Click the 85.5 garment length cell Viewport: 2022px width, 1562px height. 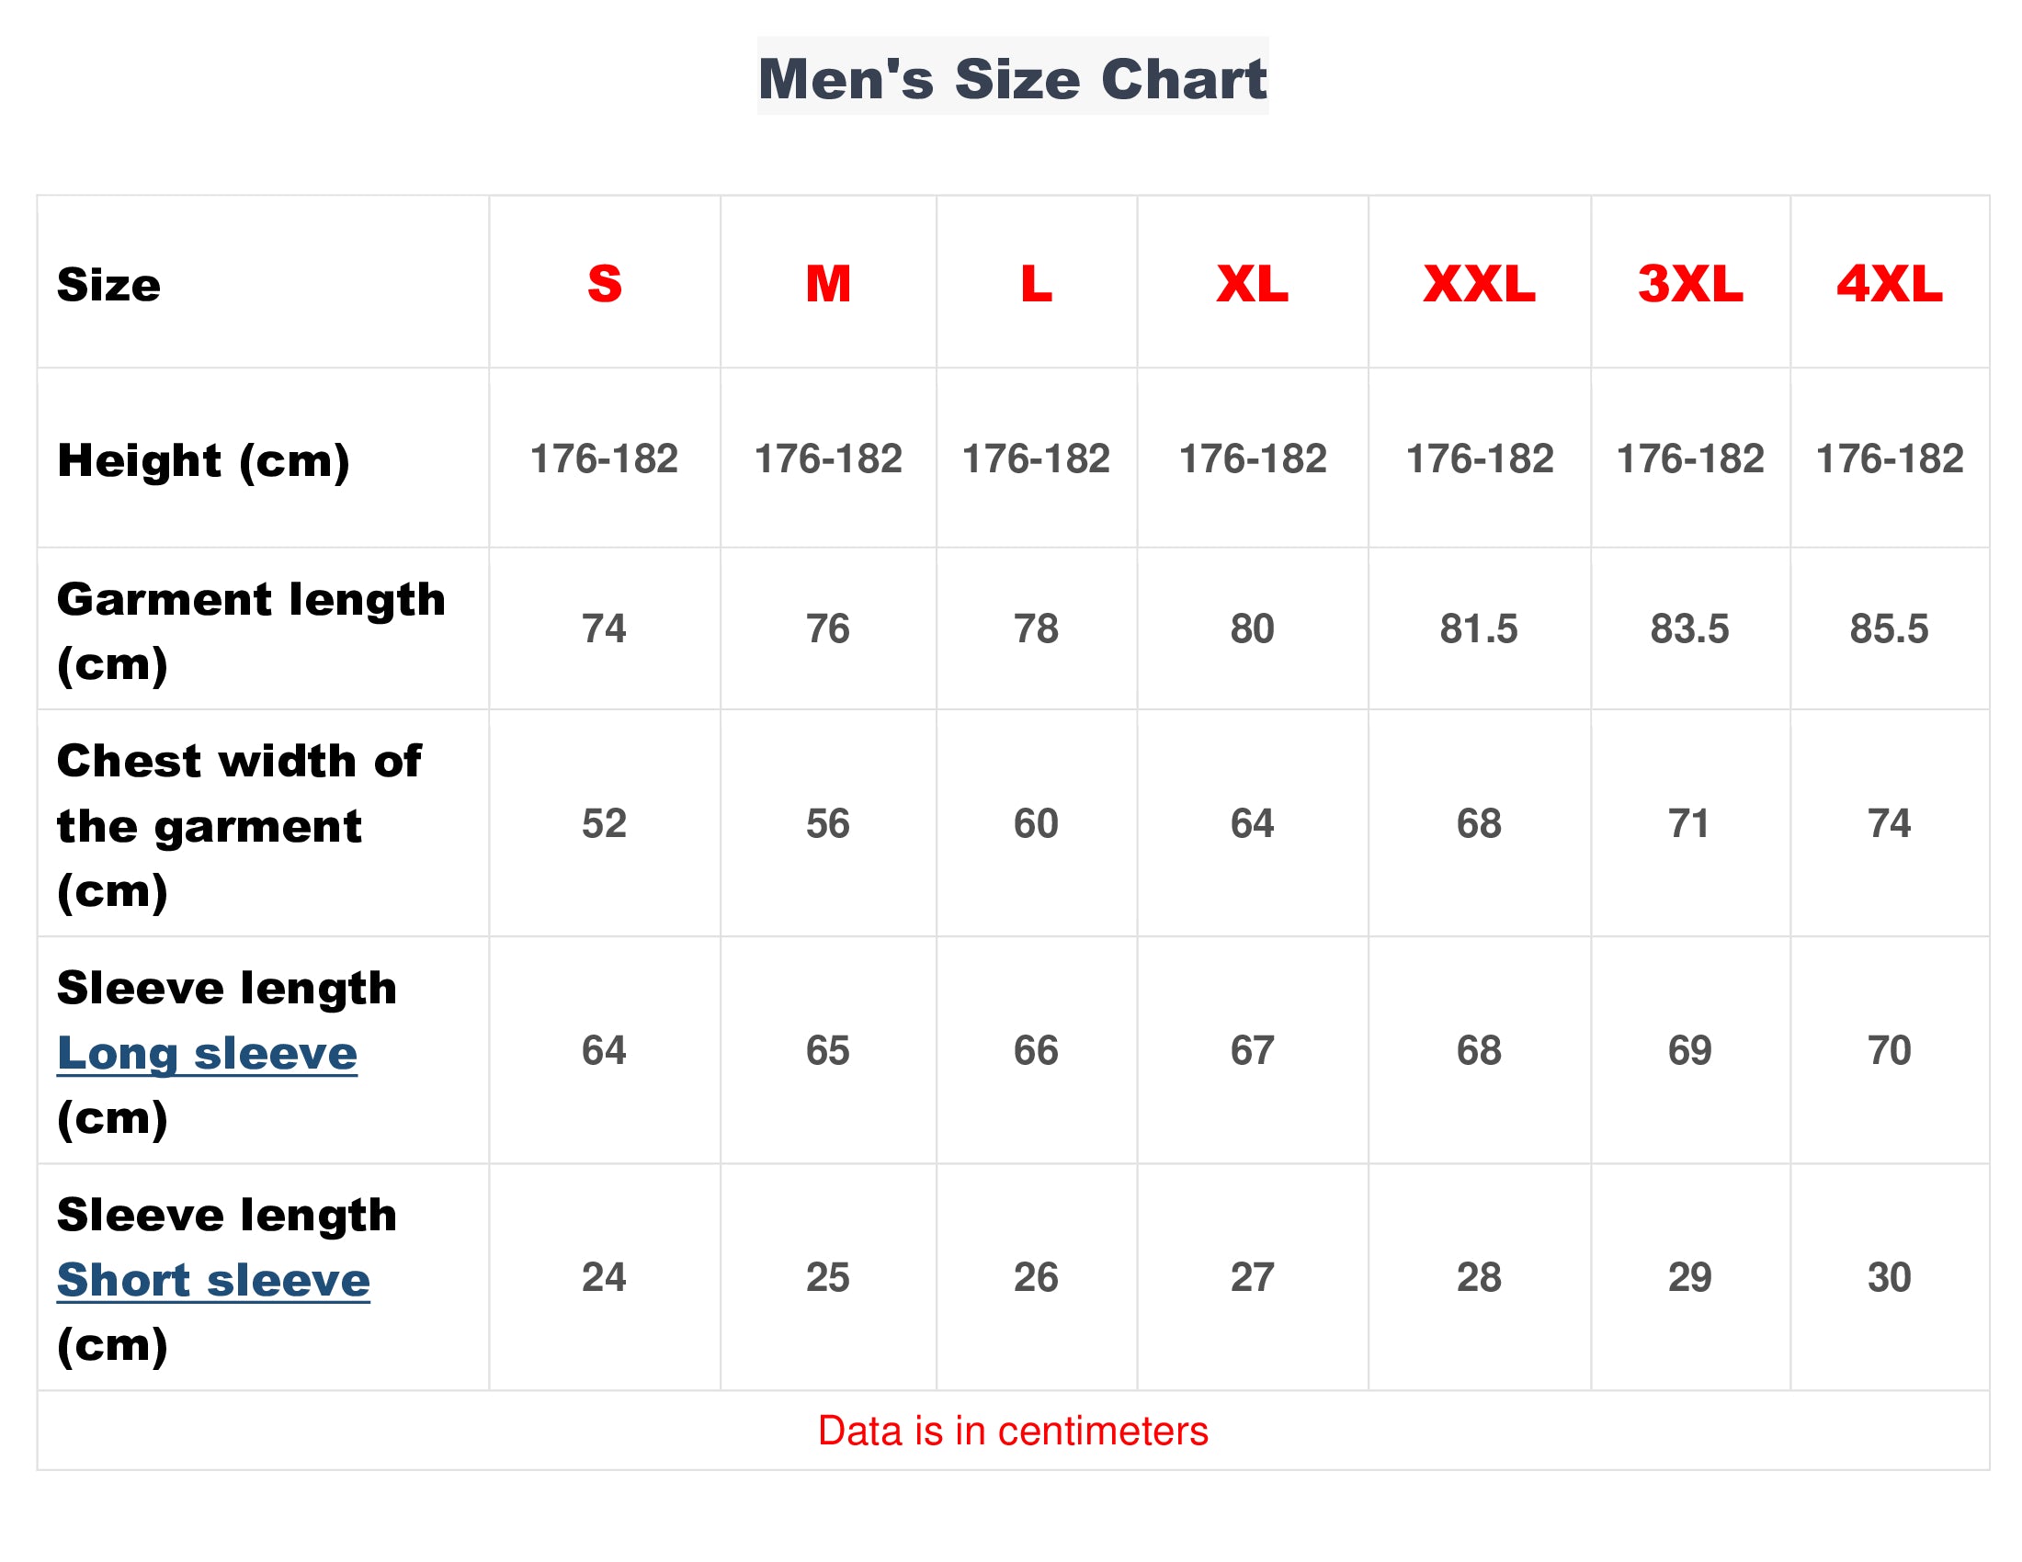pos(1889,629)
